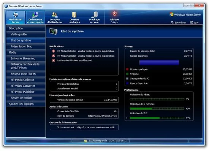The image size is (209, 151).
Task: Select Description in the sidebar
Action: pyautogui.click(x=26, y=28)
